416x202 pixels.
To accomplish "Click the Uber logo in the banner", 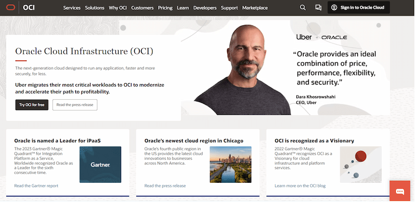I will click(304, 37).
